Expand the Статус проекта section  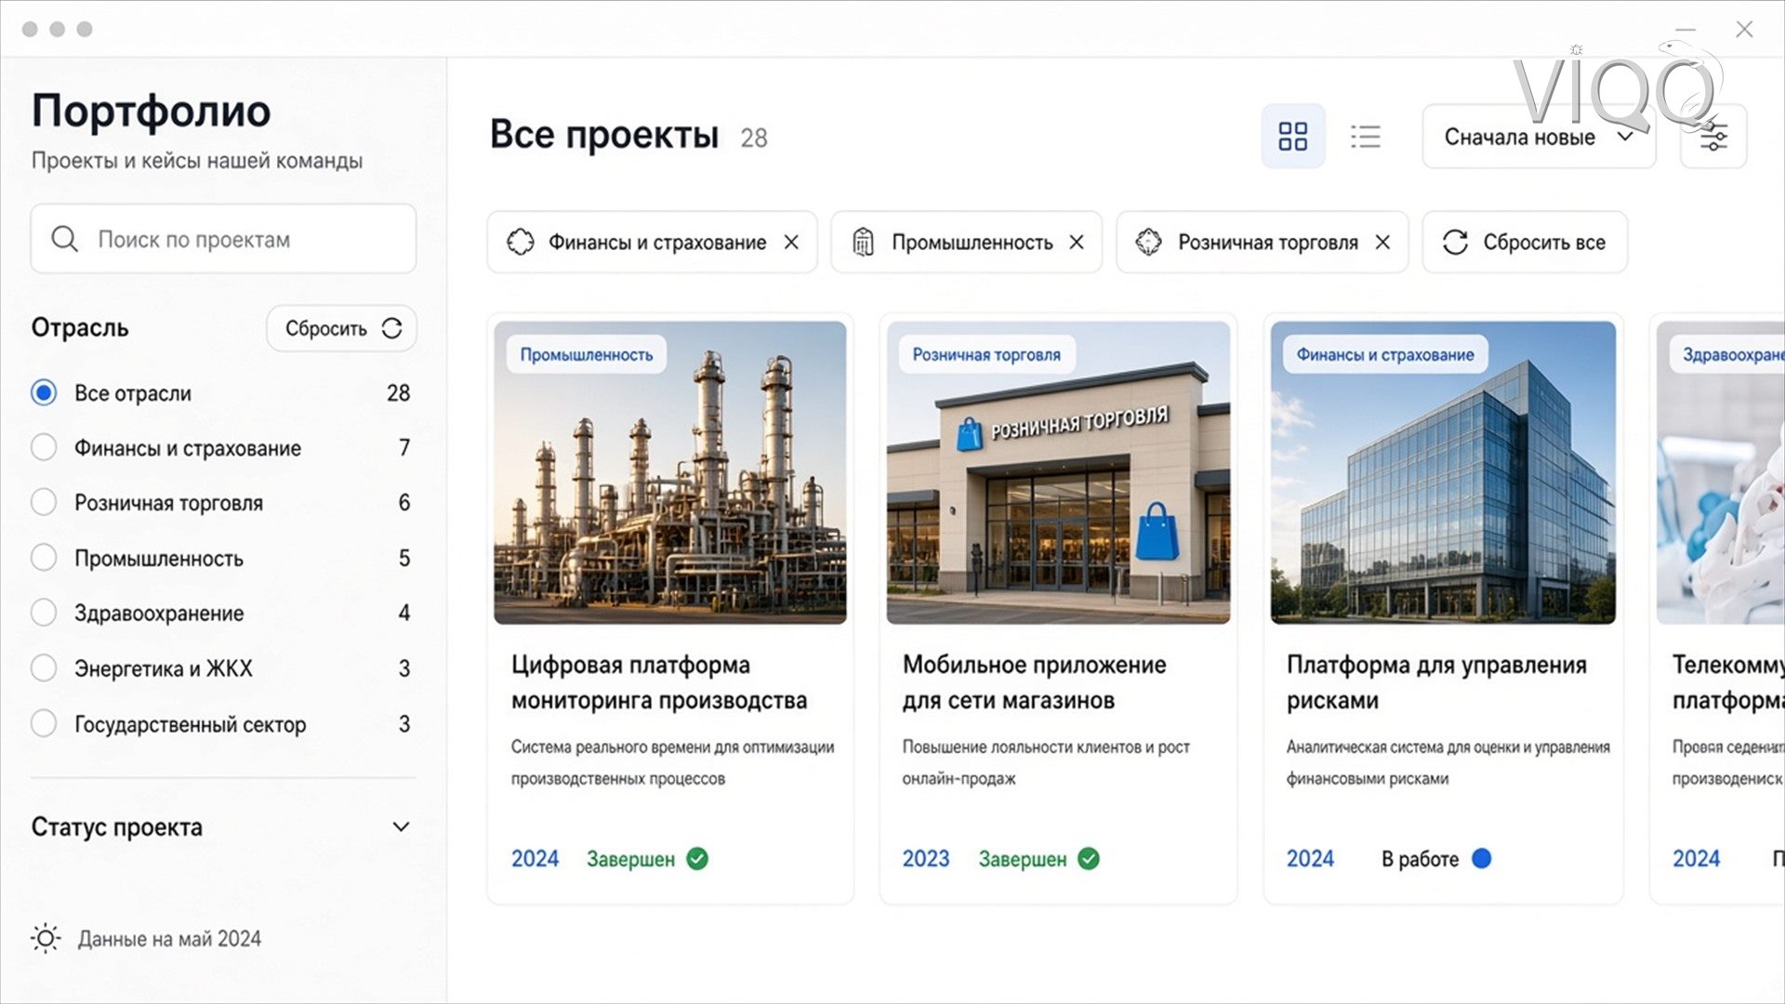click(222, 826)
